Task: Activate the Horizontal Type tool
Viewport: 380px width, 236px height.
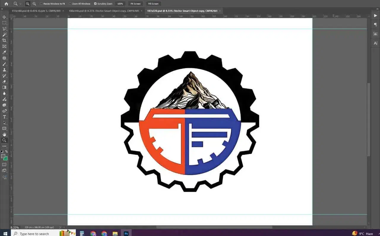Action: [4, 117]
